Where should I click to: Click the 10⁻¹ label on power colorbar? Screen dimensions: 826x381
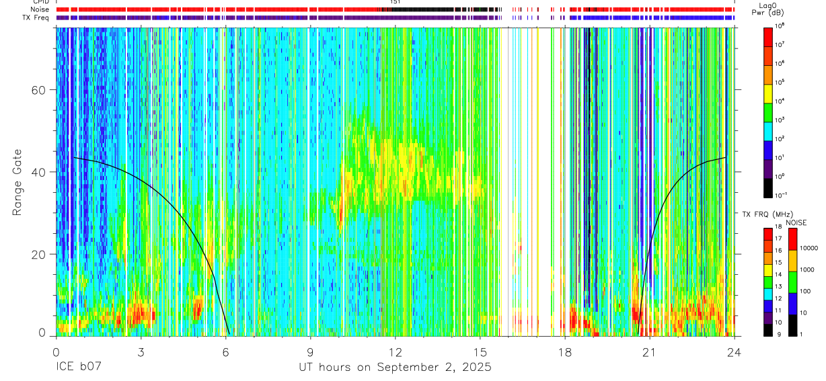coord(783,195)
